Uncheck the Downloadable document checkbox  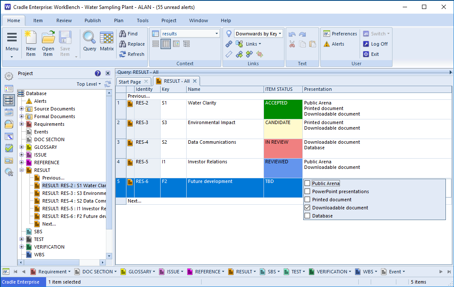click(x=307, y=208)
